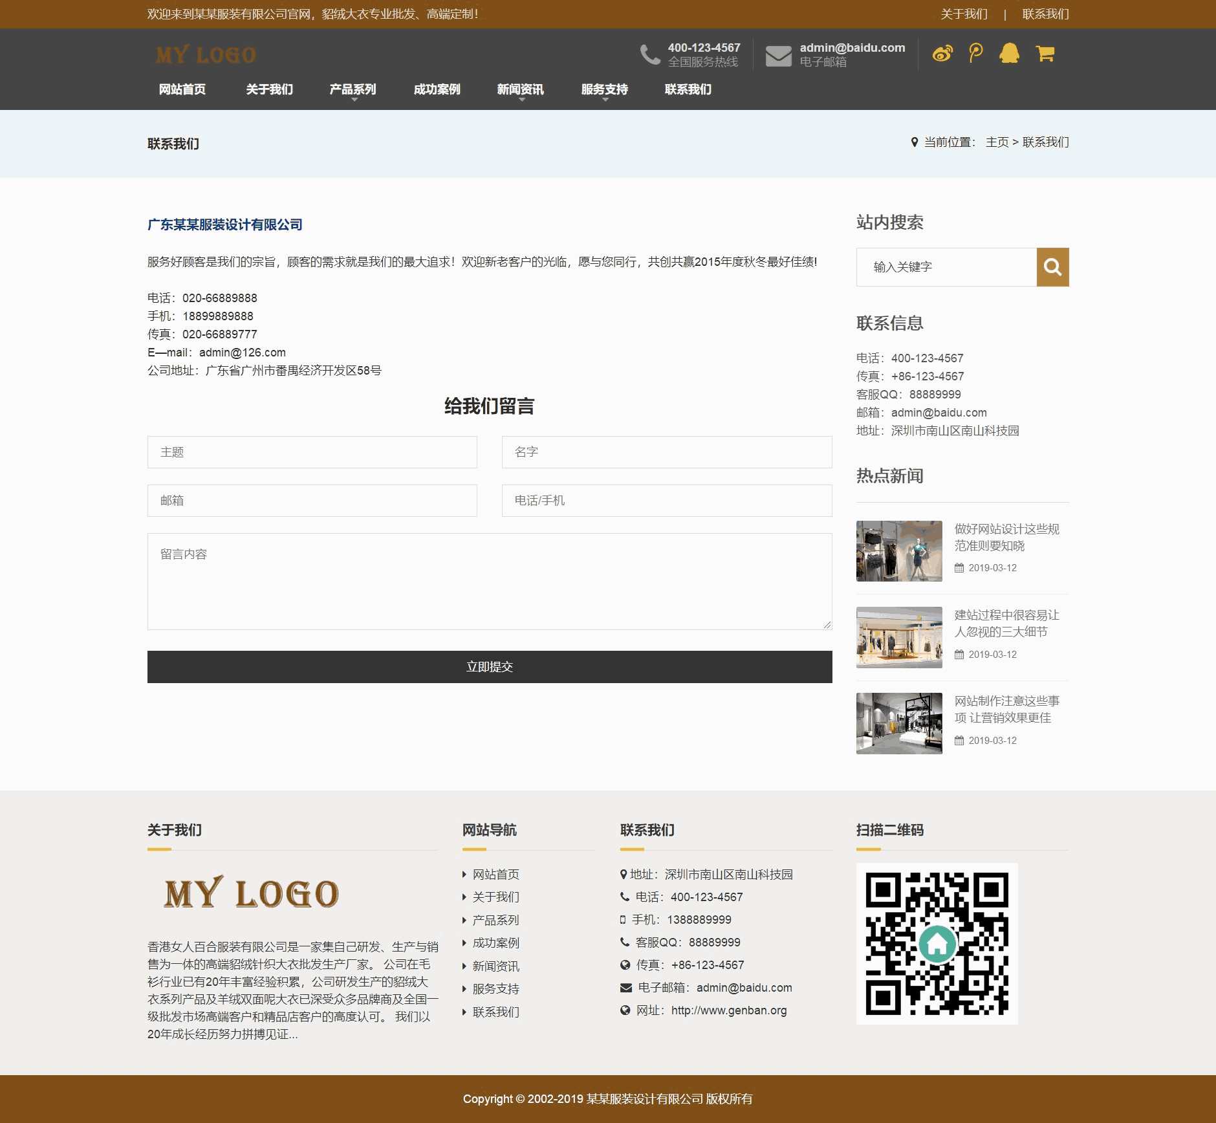Focus the 留言内容 message textarea
Screen dimensions: 1216x1123
(x=489, y=581)
